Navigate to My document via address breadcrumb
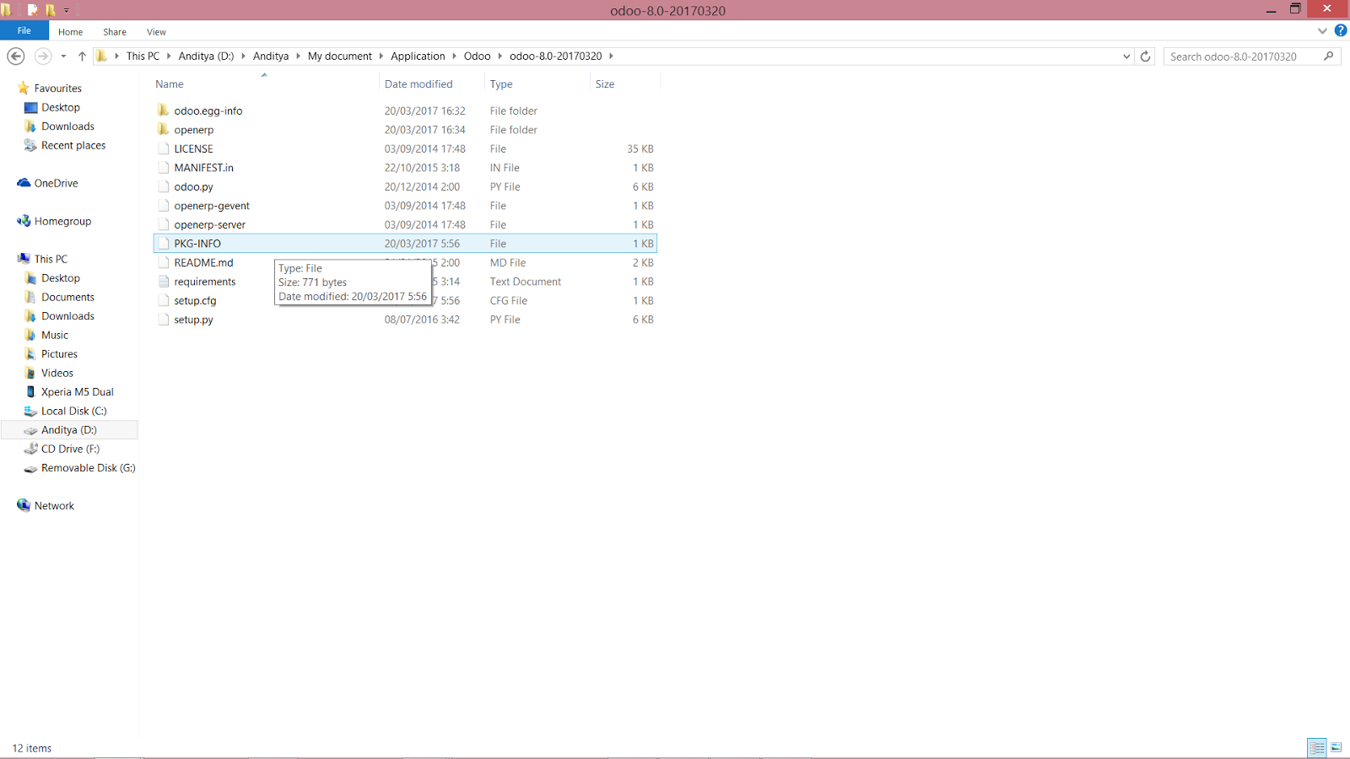This screenshot has width=1350, height=759. 339,57
